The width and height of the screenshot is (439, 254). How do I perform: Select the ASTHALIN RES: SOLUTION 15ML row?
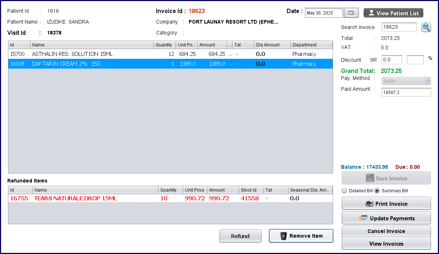(x=73, y=54)
